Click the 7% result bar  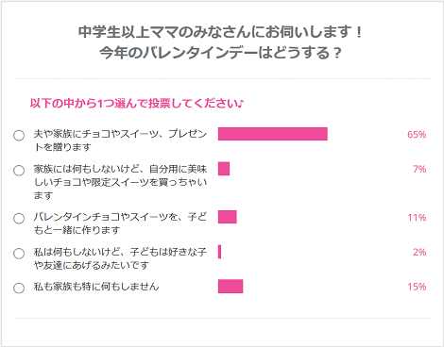click(224, 169)
